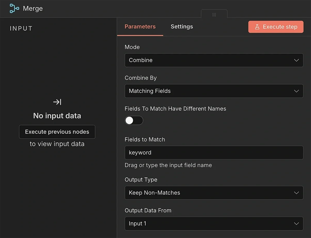Click the chevron on the Output Type dropdown

pyautogui.click(x=296, y=193)
